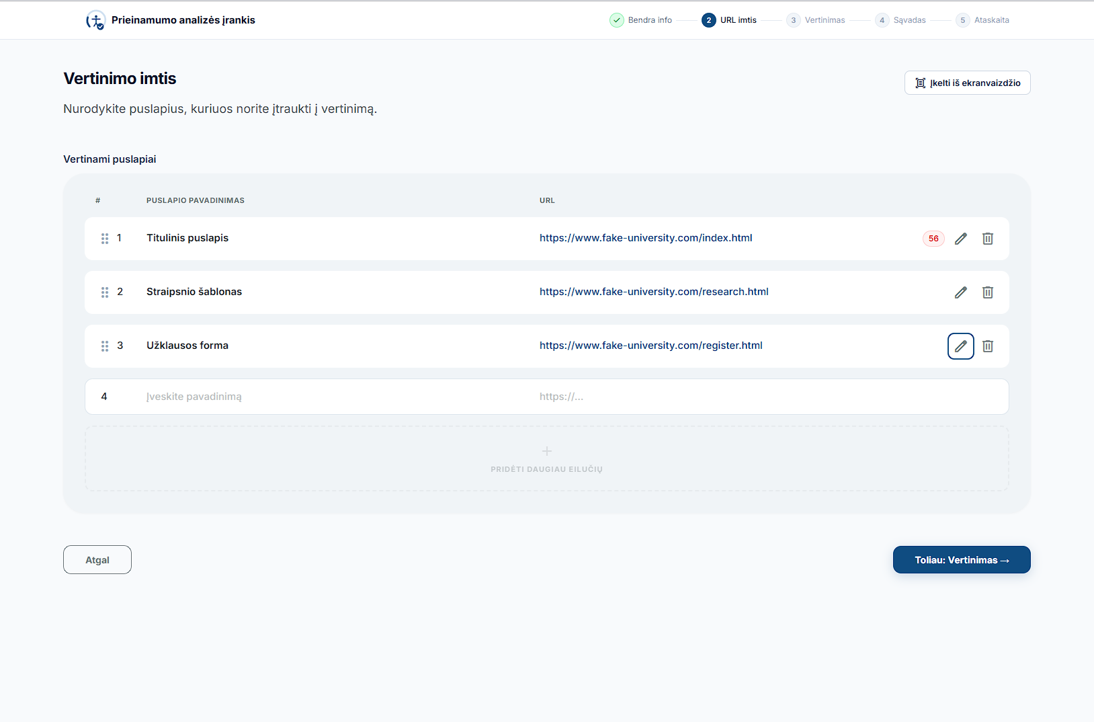Viewport: 1094px width, 722px height.
Task: Open the Vertinimas step
Action: click(816, 20)
